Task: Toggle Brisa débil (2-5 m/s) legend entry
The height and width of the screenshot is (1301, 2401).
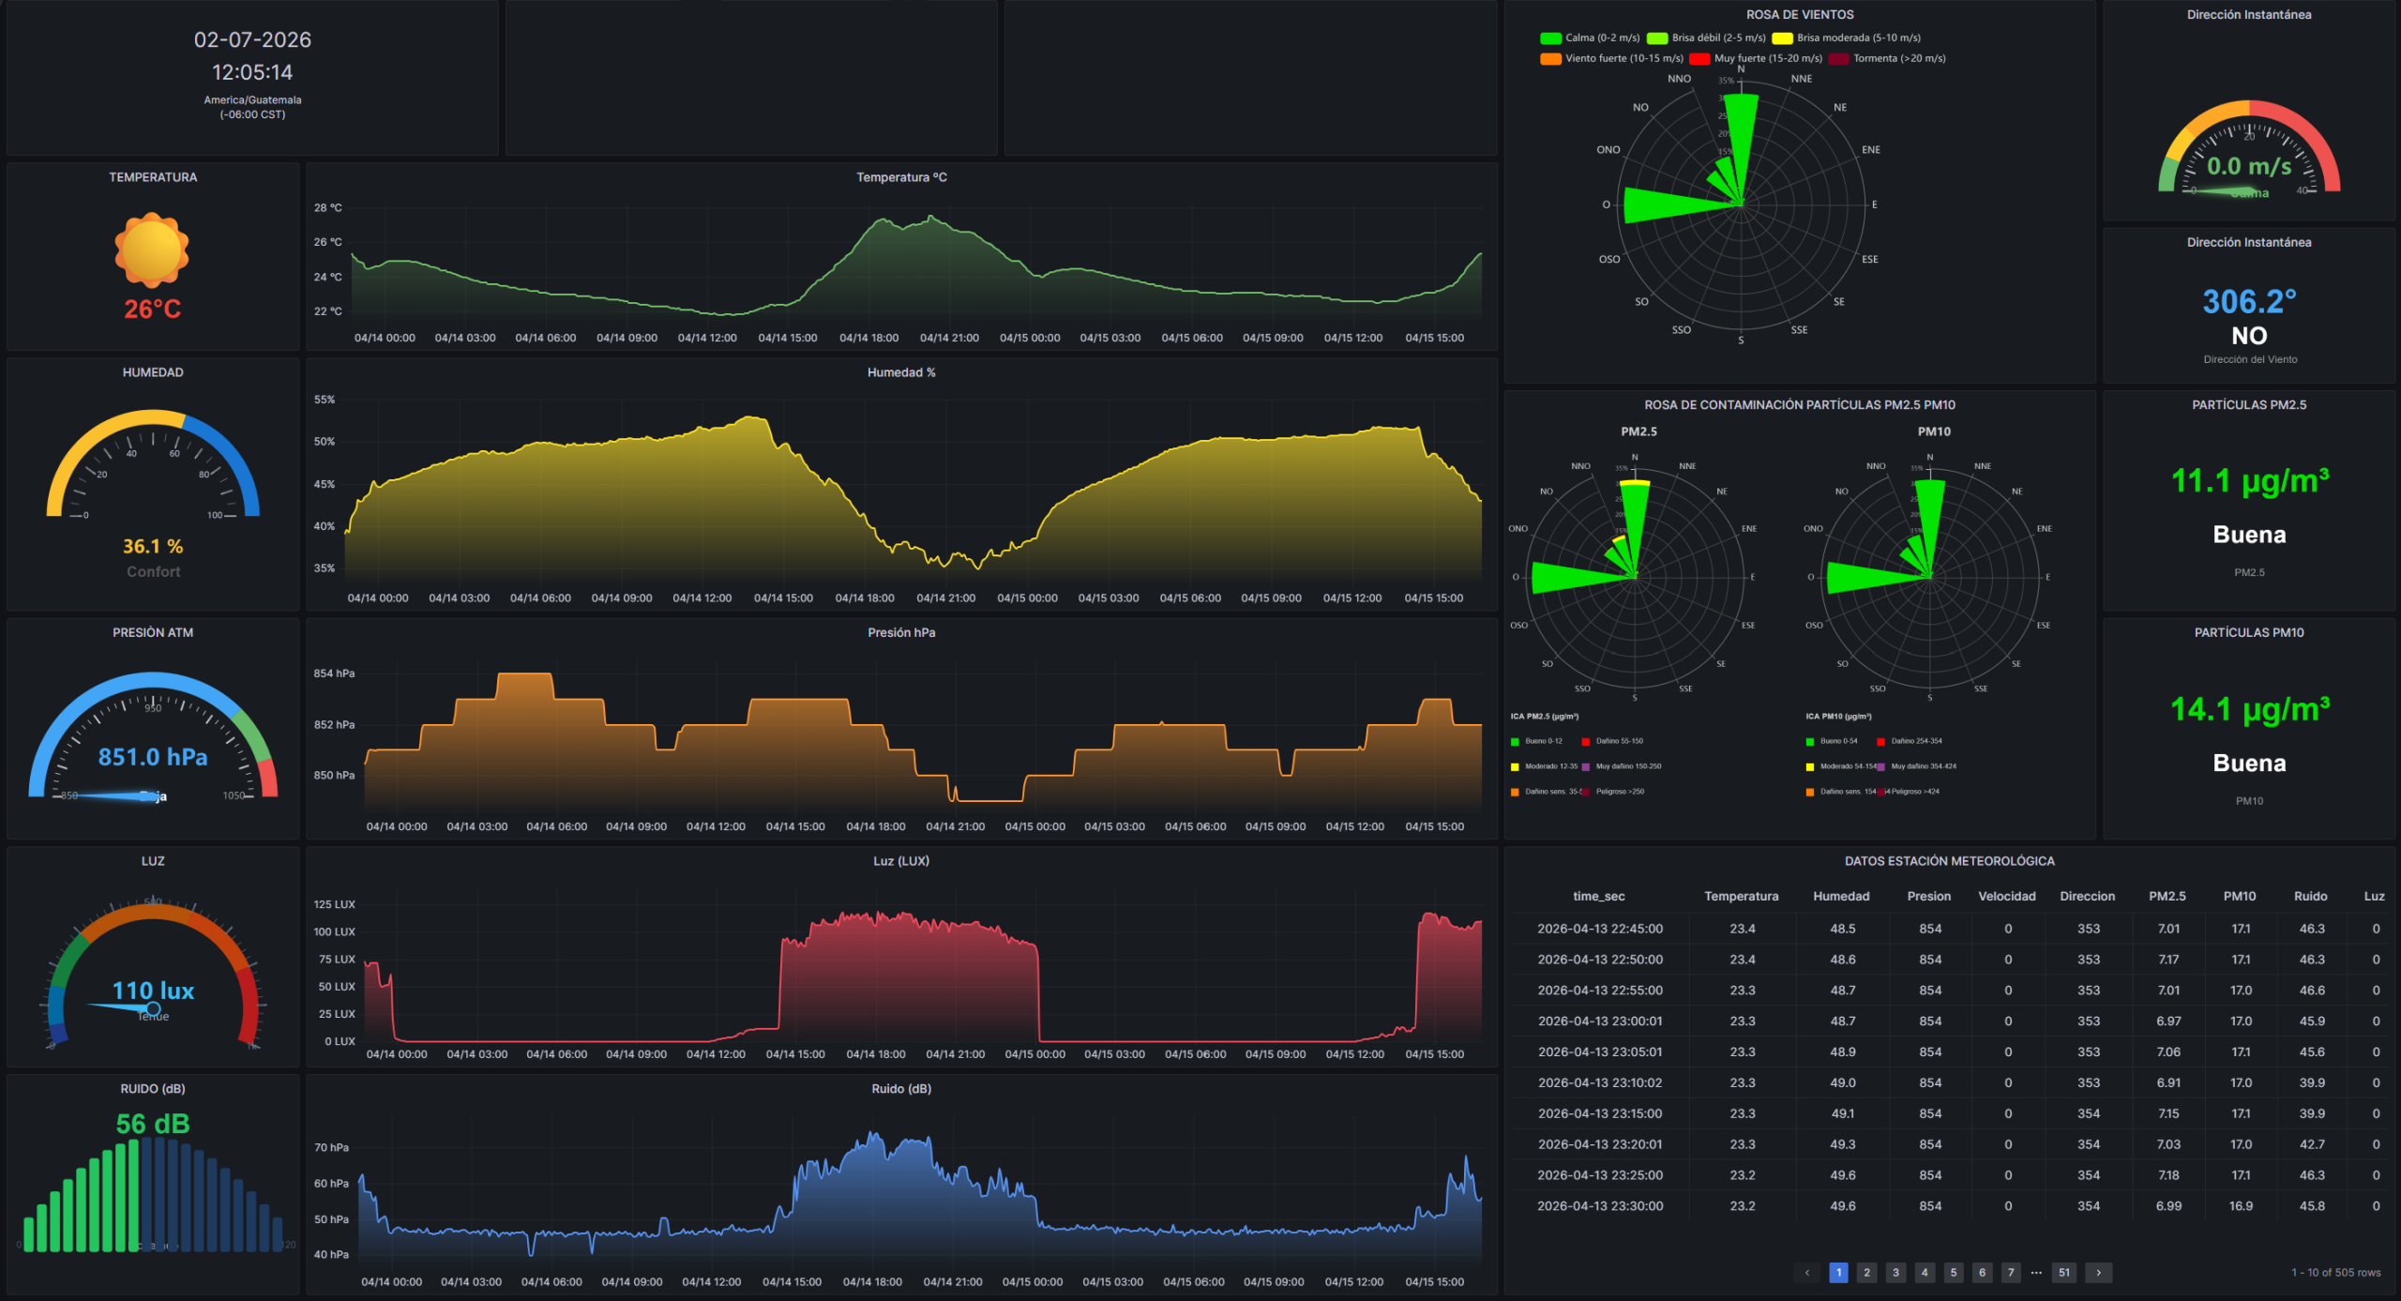Action: tap(1707, 38)
